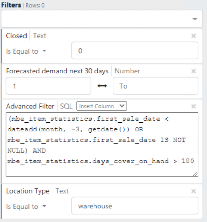Screen dimensions: 207x222
Task: Expand the Insert Column dropdown
Action: (101, 106)
